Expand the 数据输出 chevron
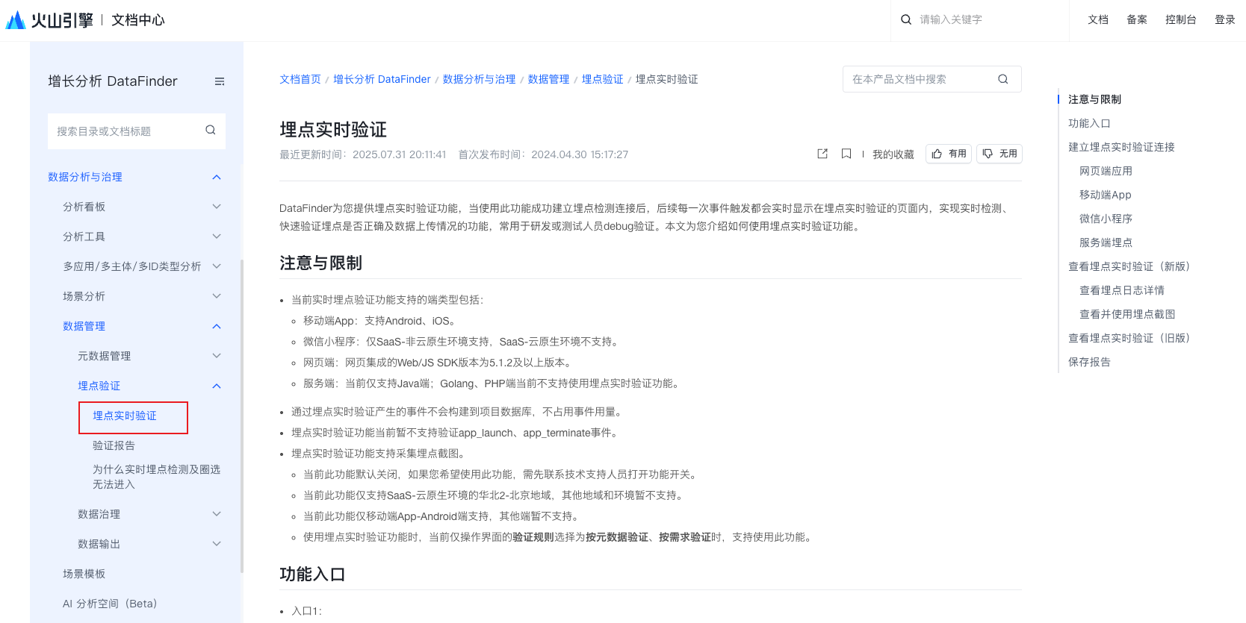 217,544
